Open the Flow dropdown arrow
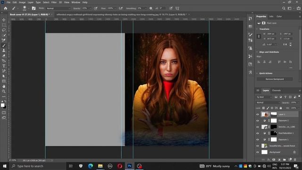 pos(115,8)
